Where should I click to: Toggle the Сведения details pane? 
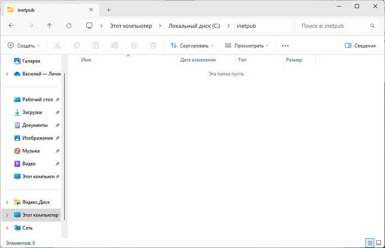click(x=360, y=46)
